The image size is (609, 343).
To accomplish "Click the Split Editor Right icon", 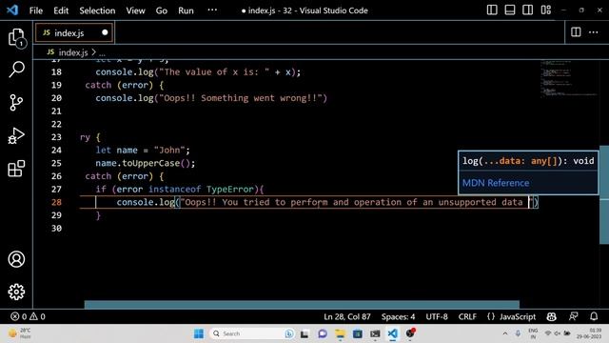I will pos(576,32).
